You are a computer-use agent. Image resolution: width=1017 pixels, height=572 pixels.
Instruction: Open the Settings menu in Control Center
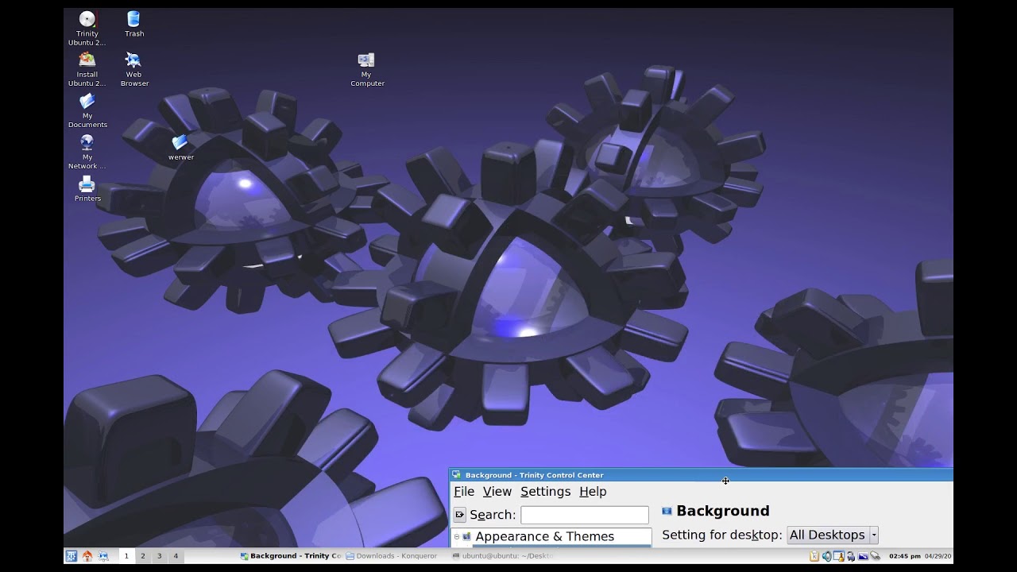point(545,492)
